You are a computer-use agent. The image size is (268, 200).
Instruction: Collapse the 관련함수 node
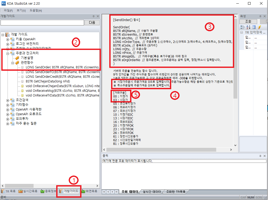pos(13,63)
